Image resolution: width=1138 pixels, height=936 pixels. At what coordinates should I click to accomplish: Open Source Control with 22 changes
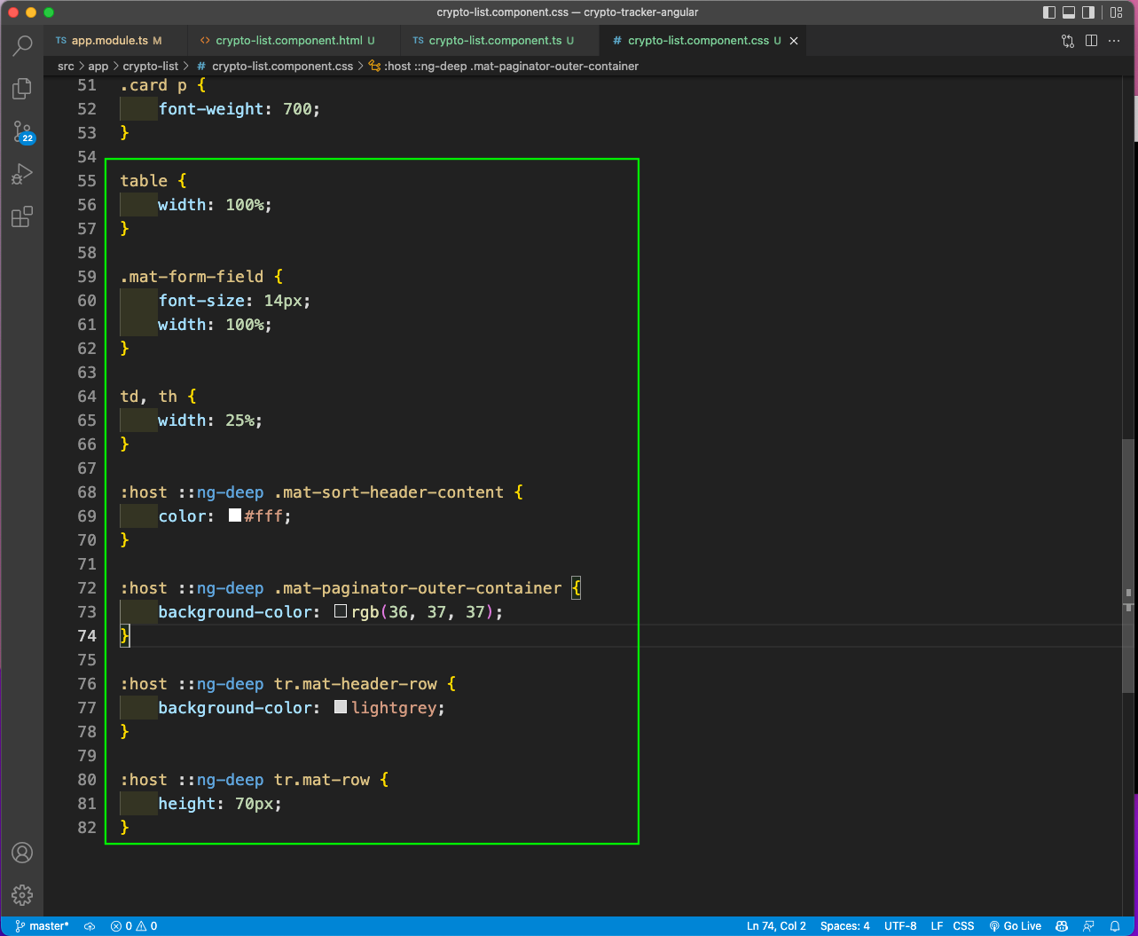coord(22,132)
